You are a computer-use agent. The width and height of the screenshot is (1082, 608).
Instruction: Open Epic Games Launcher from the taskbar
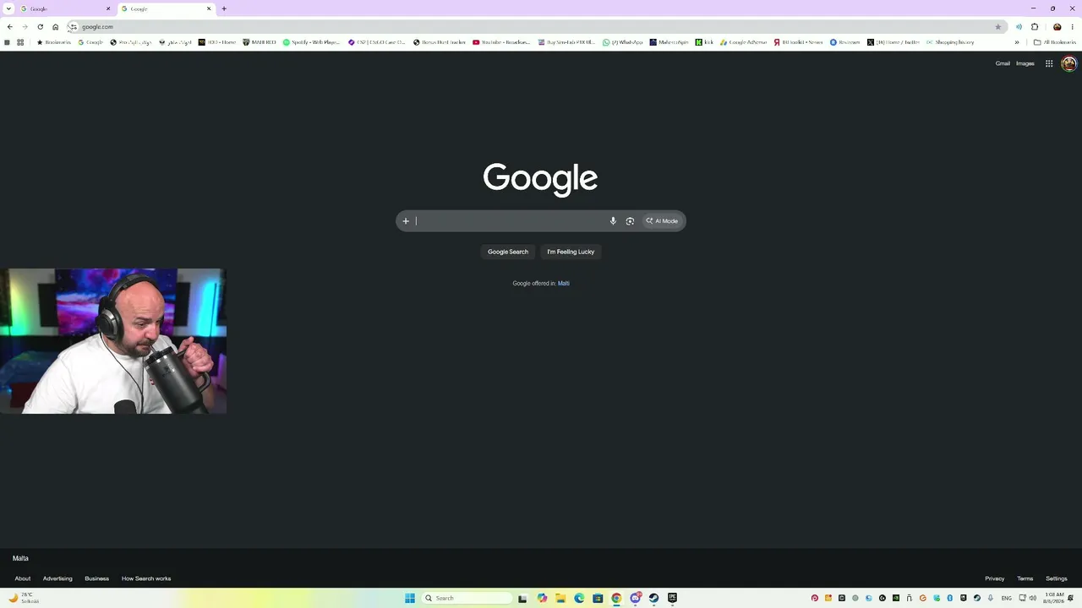pos(672,598)
